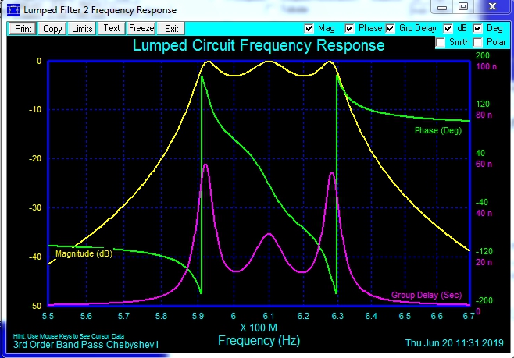Click the 'Lumped Filter 2 Frequency Response' title bar
The image size is (514, 358).
[x=100, y=10]
